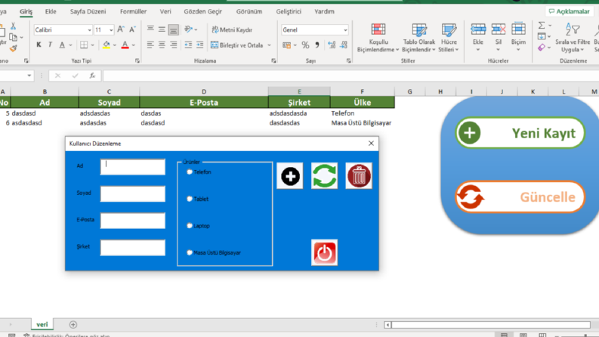Viewport: 599px width, 337px height.
Task: Center text horizontally in ribbon
Action: (x=162, y=45)
